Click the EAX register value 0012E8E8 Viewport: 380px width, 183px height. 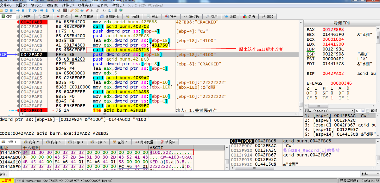333,30
